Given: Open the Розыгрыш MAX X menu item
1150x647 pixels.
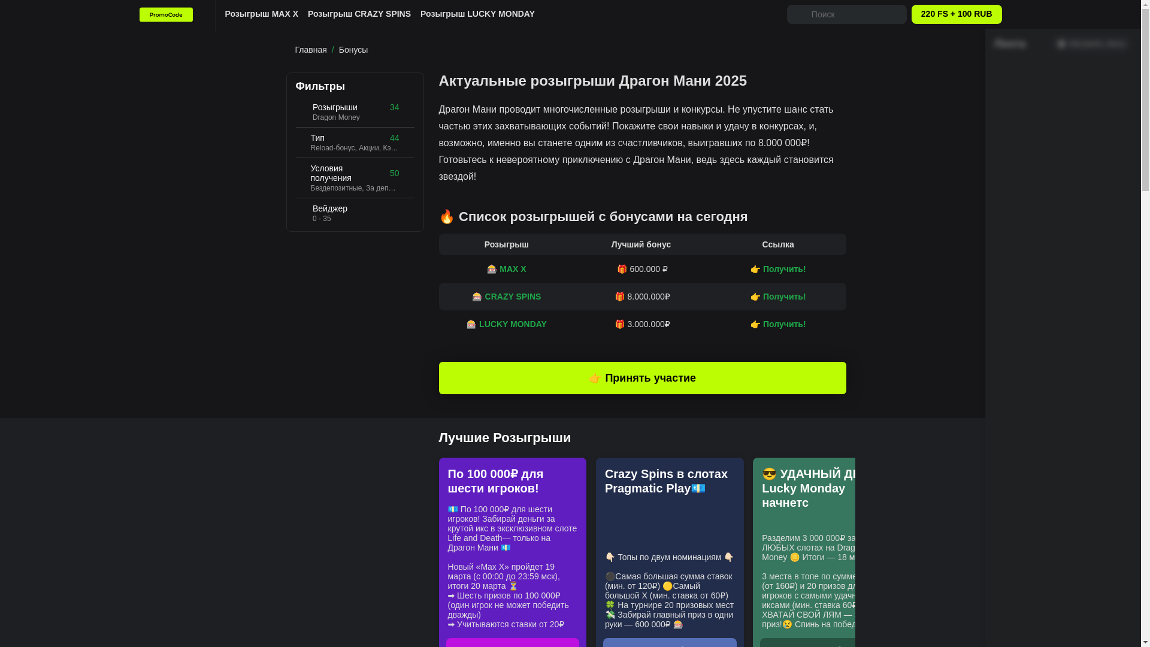Looking at the screenshot, I should point(261,14).
